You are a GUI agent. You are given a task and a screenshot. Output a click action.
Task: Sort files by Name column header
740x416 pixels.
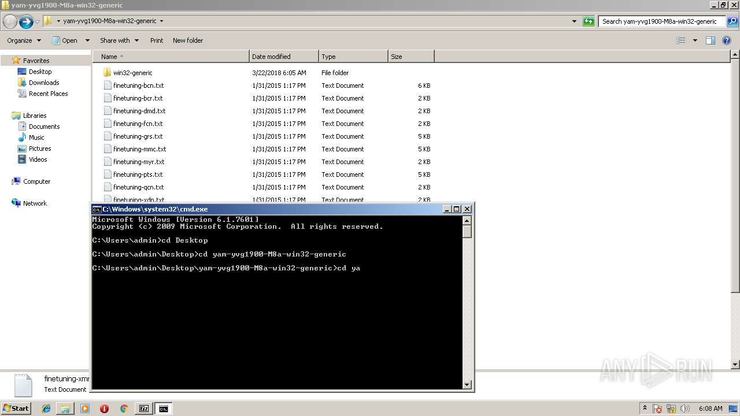[171, 57]
